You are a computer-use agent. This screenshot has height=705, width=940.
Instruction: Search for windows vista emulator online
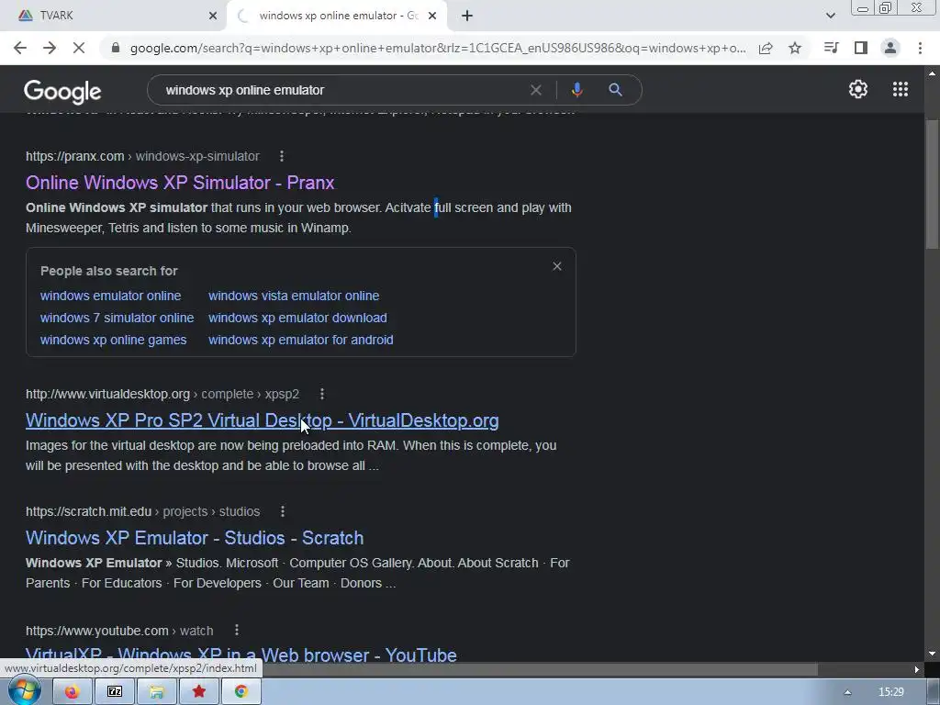(294, 296)
